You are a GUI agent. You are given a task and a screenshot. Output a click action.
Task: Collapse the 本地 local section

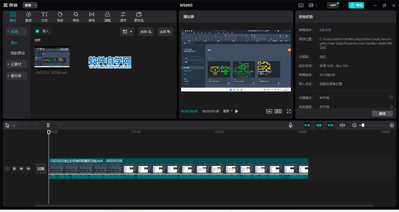point(17,31)
